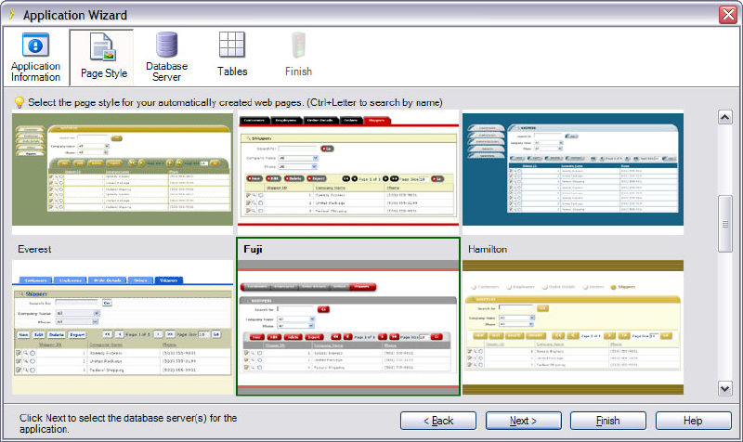Screen dimensions: 743x442
Task: Click the 'Select the page style' instruction text
Action: (x=235, y=102)
